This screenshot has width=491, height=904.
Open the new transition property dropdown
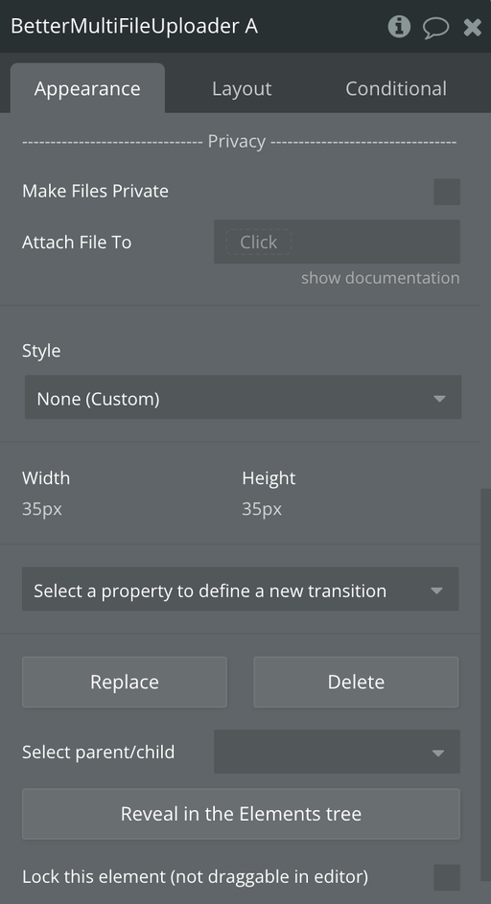tap(240, 589)
